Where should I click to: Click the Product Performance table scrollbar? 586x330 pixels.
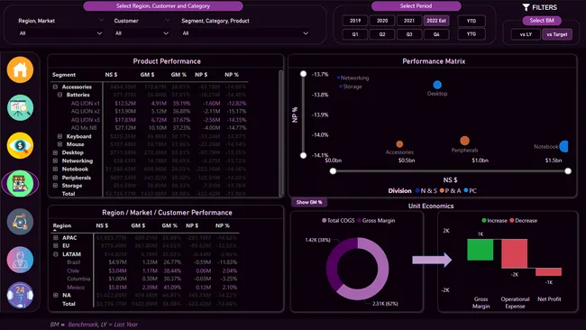coord(280,133)
